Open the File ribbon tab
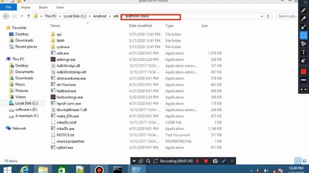Image resolution: width=309 pixels, height=173 pixels. point(8,7)
